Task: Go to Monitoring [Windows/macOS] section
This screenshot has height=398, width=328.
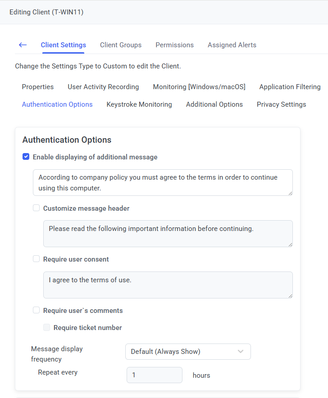Action: tap(199, 87)
